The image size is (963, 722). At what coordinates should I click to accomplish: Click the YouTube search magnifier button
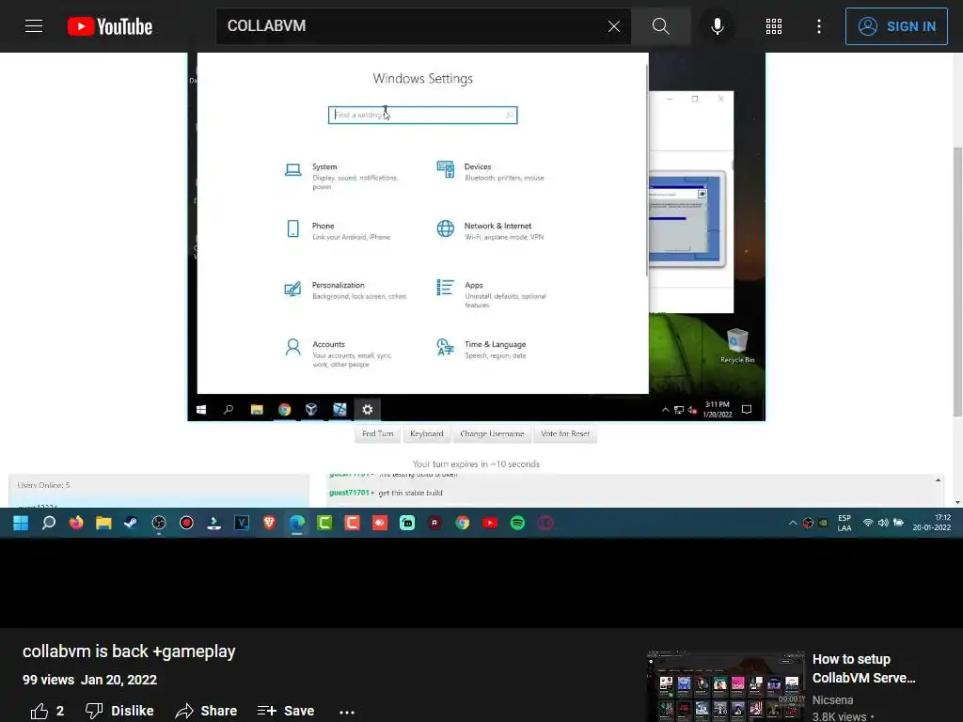tap(661, 26)
